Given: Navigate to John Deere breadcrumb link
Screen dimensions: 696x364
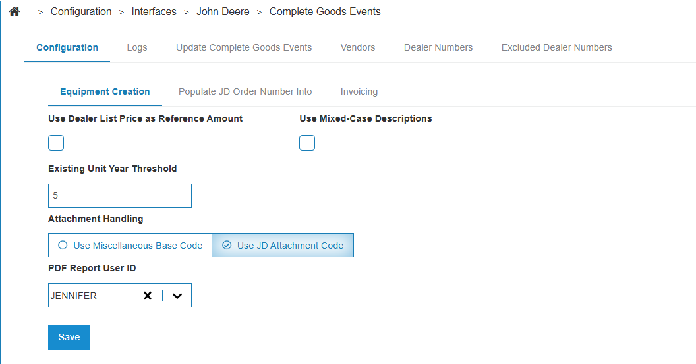Looking at the screenshot, I should (x=223, y=12).
